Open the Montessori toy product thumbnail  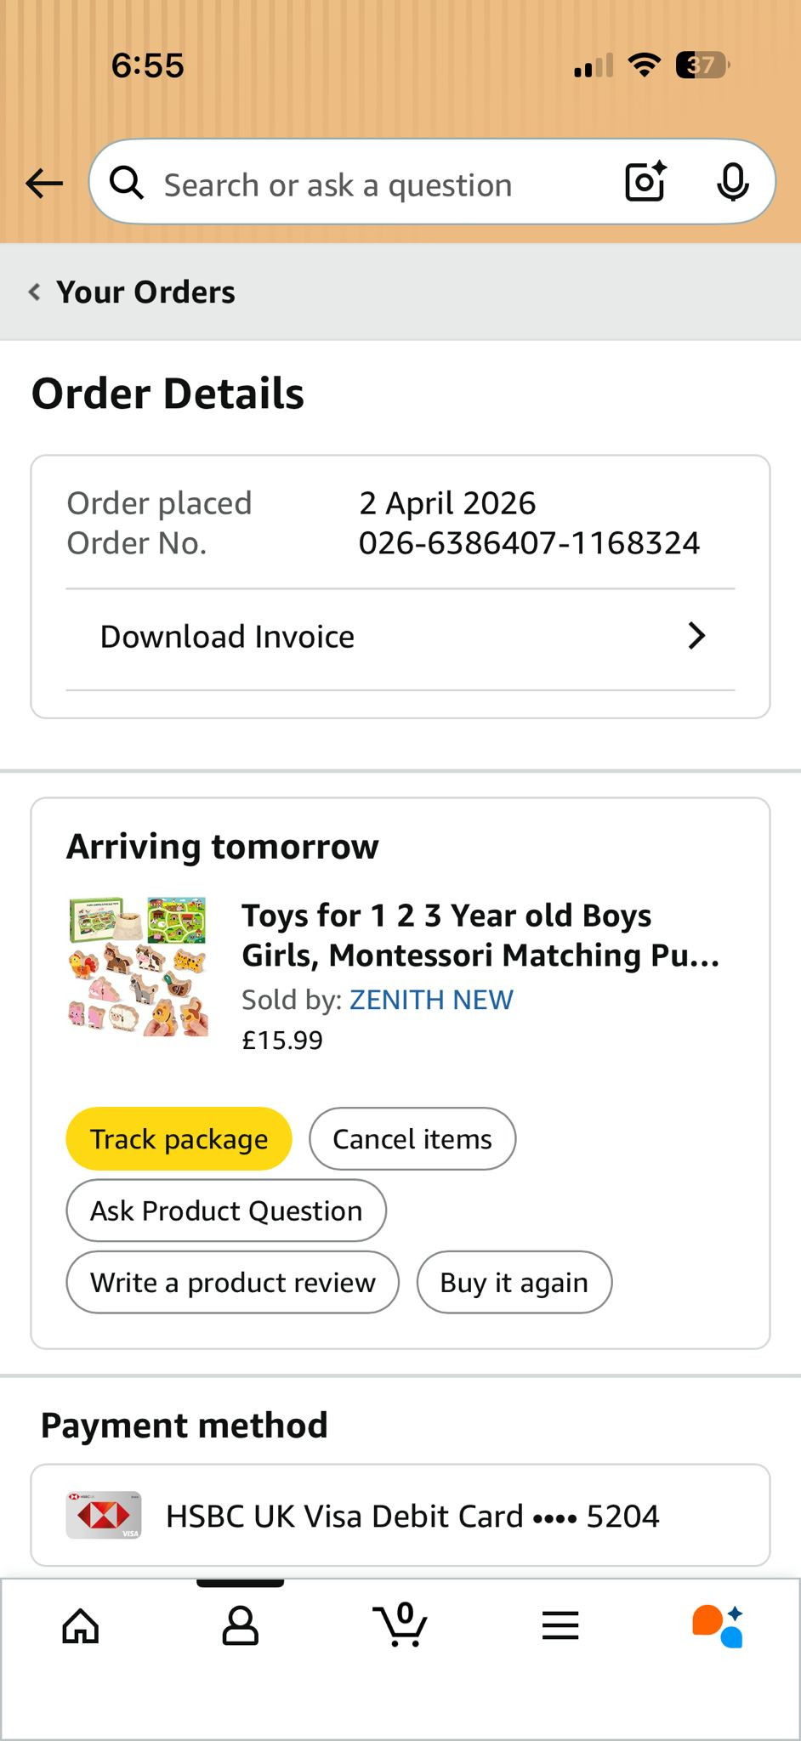(x=138, y=967)
